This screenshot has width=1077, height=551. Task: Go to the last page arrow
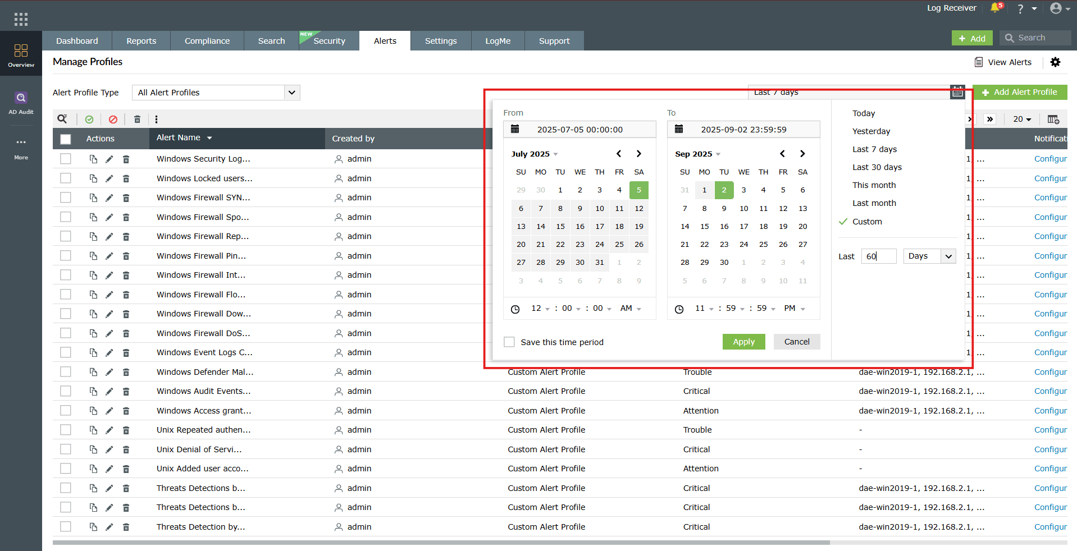(989, 119)
